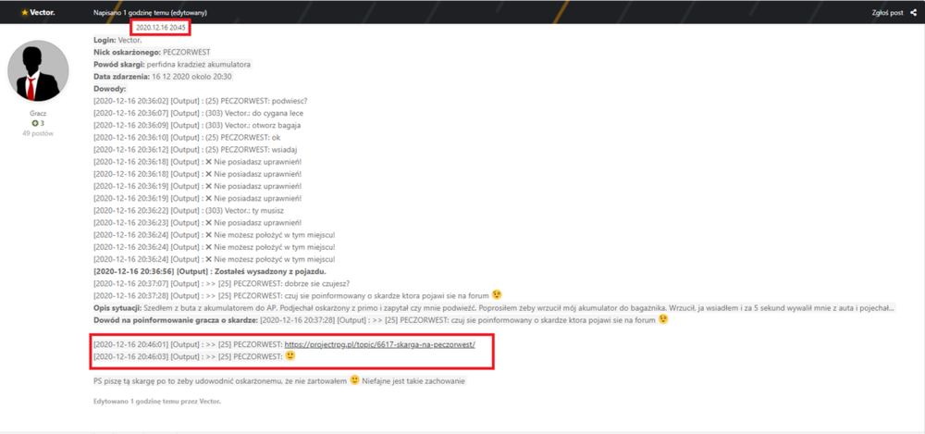
Task: Click the 20:36:10 log line PECZORWEST: ok
Action: [187, 137]
